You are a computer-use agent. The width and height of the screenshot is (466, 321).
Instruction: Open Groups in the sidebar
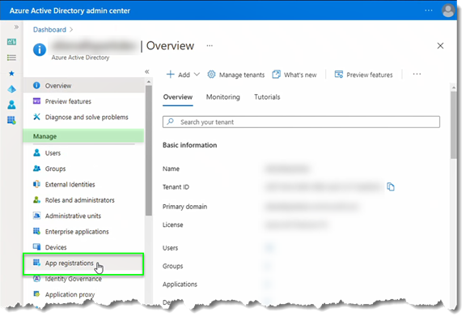tap(83, 169)
